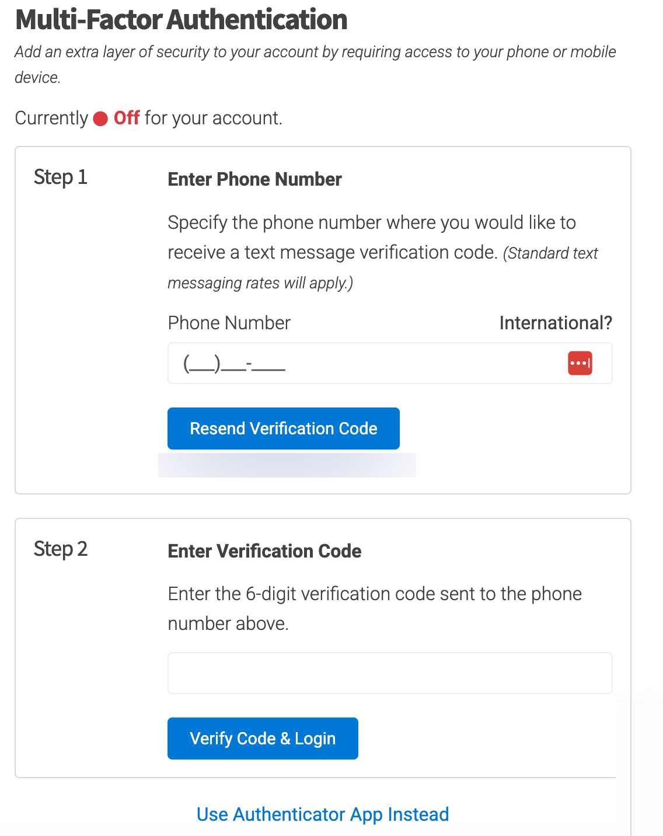The height and width of the screenshot is (836, 663).
Task: Click the 6-digit verification code instruction text
Action: [375, 608]
